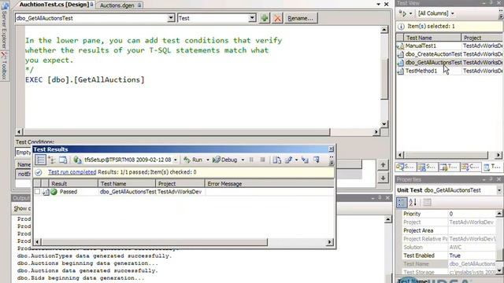Click the editor vertical scrollbar down arrow
504x283 pixels.
click(x=384, y=124)
